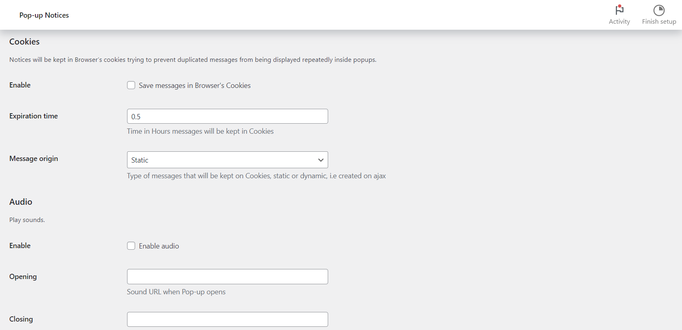Click inside the Expiration time field
Screen dimensions: 682x330
(x=227, y=116)
